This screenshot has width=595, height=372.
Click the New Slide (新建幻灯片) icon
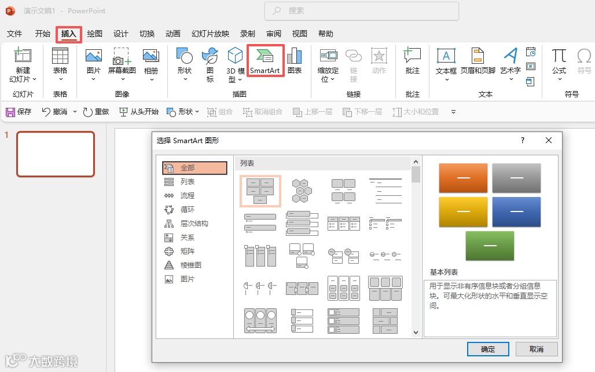tap(23, 55)
